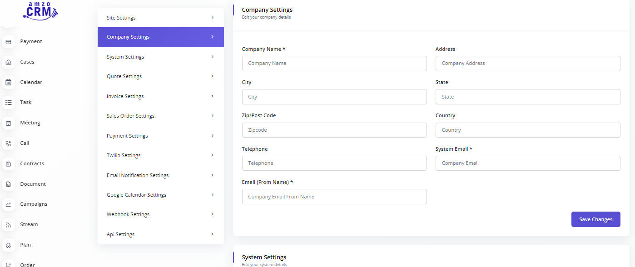Click the Contracts sidebar icon

[8, 164]
